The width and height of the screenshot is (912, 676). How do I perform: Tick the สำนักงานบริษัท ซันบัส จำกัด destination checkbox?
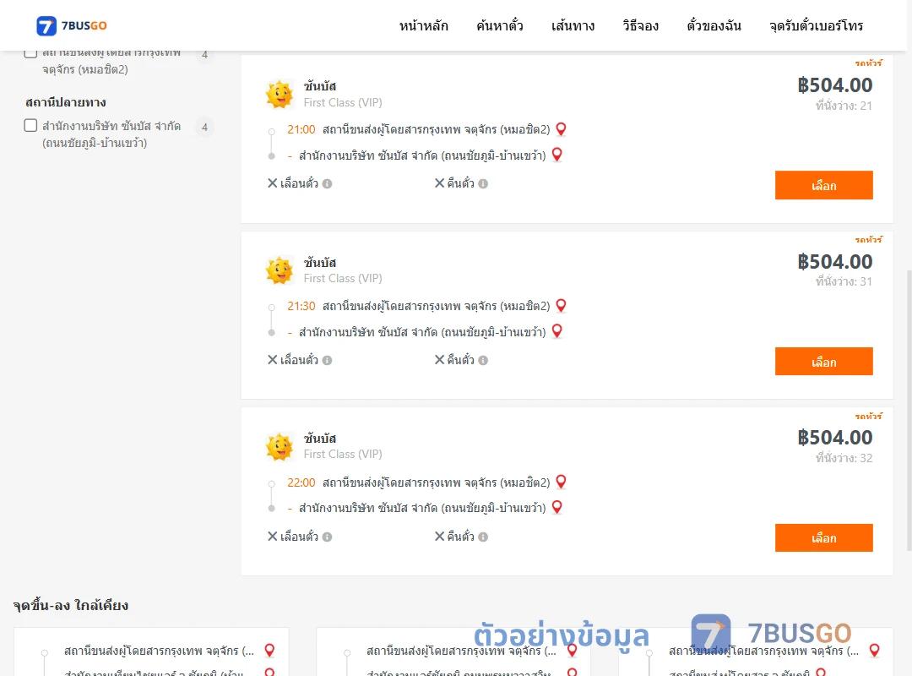(x=31, y=125)
